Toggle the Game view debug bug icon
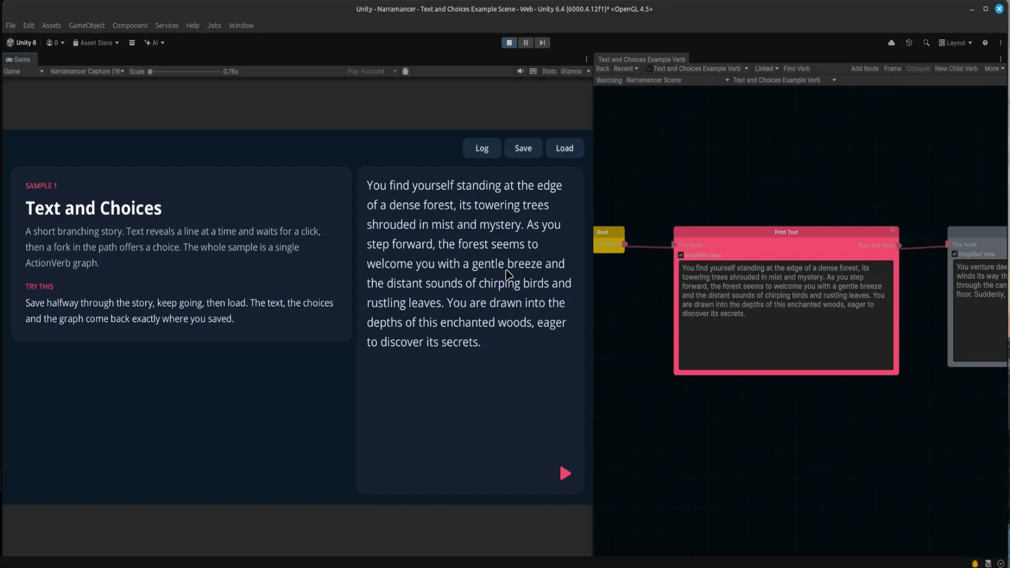1010x568 pixels. (405, 71)
